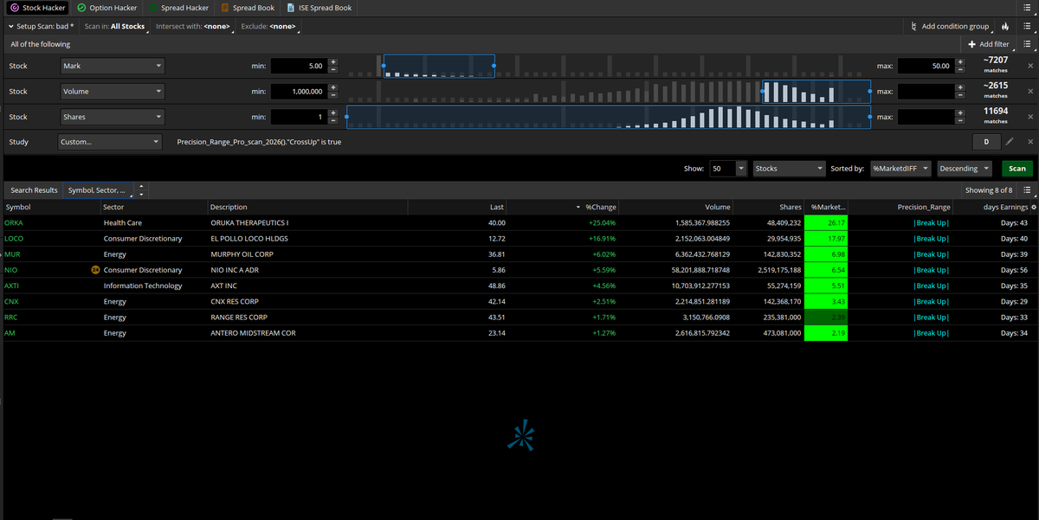Grab the Volume range left handle
The image size is (1039, 520).
click(763, 91)
